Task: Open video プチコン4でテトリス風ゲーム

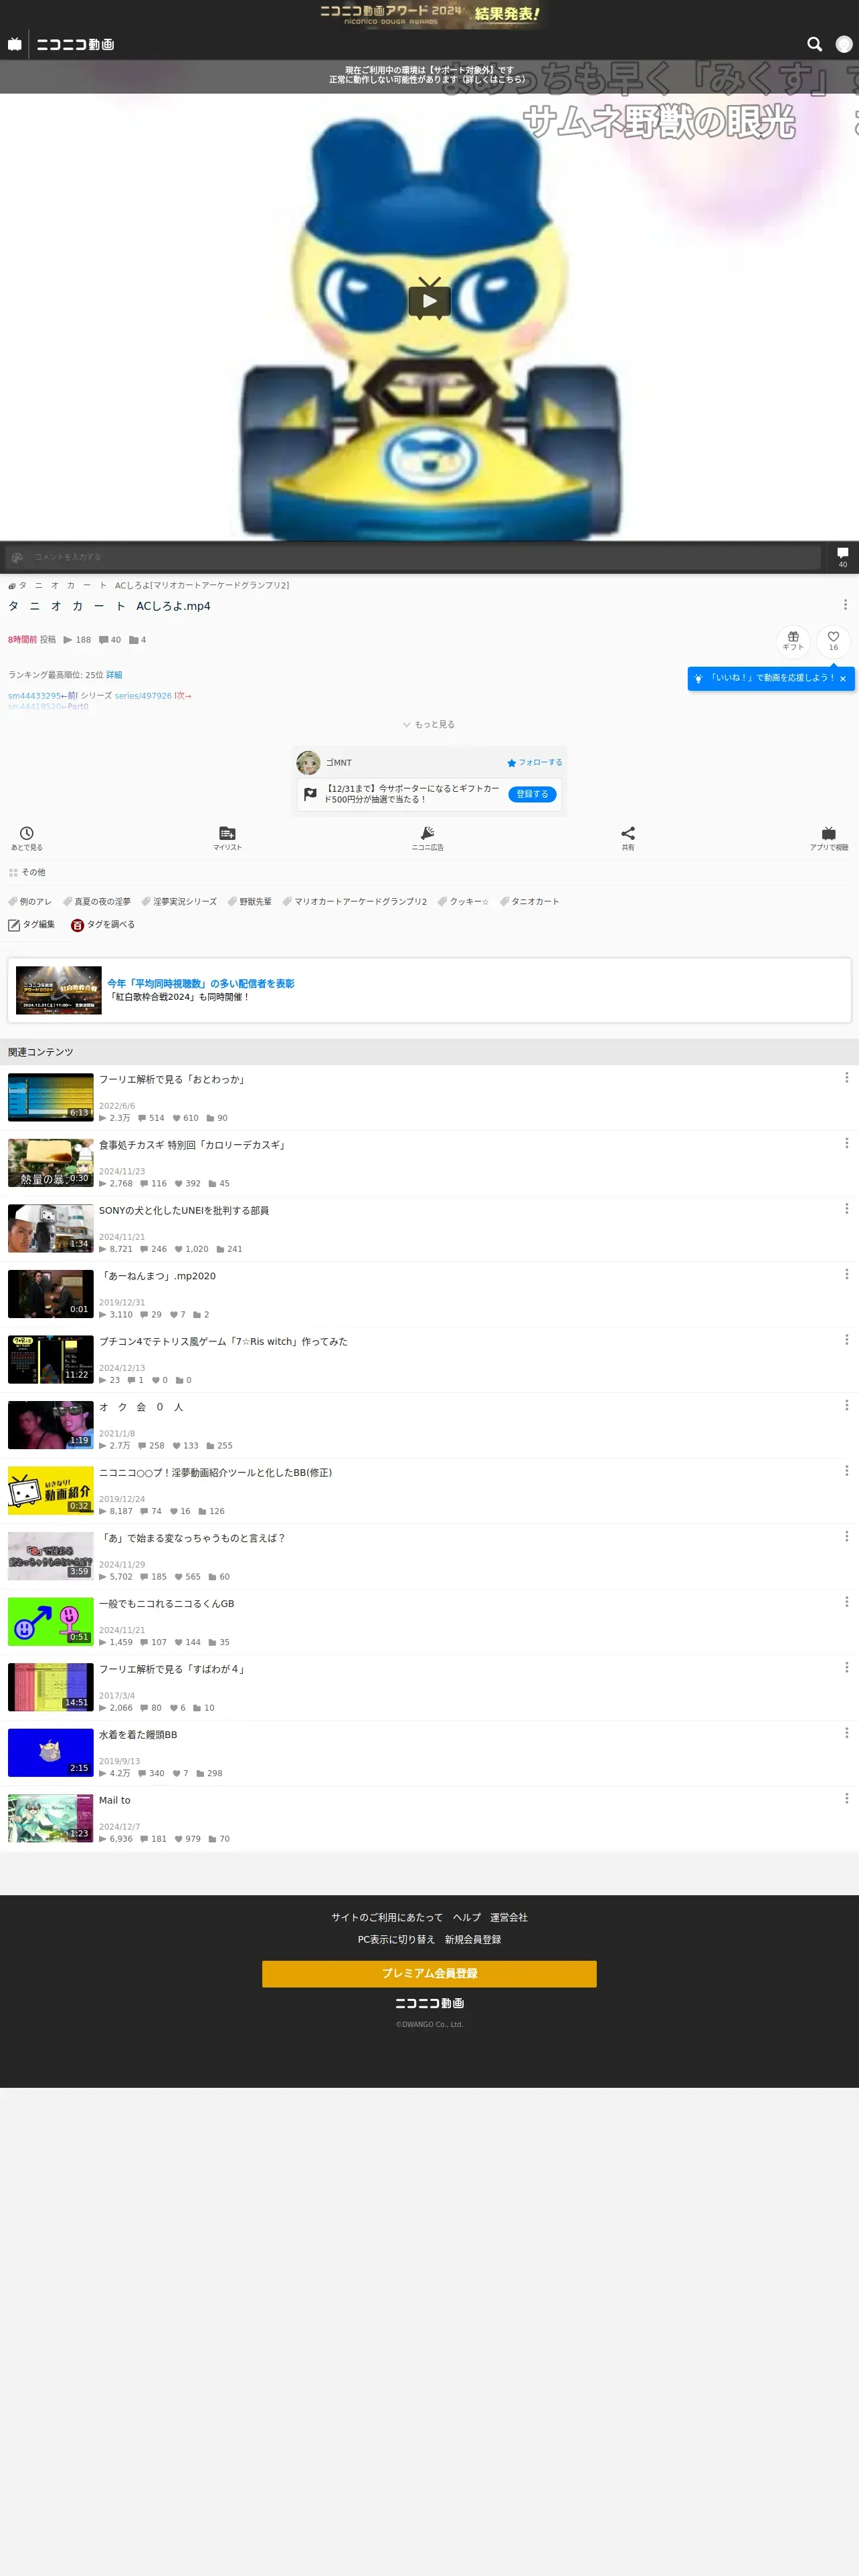Action: [223, 1341]
